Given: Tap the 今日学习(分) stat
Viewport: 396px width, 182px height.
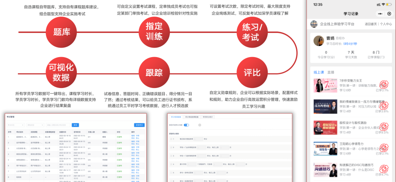Looking at the screenshot, I should (x=326, y=55).
